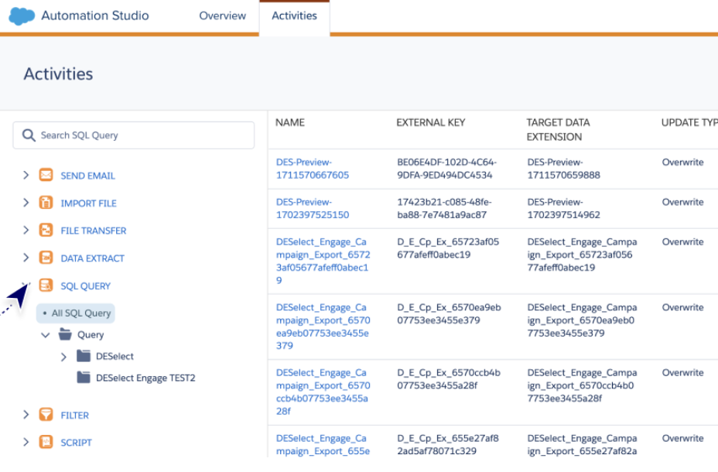Expand the Send Email category
This screenshot has width=718, height=472.
tap(26, 176)
